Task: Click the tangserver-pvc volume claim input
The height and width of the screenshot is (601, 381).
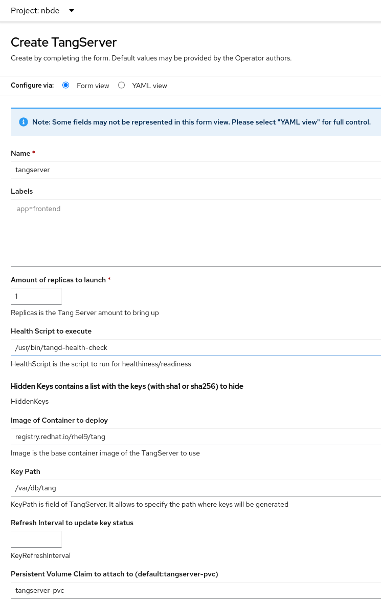Action: coord(194,590)
